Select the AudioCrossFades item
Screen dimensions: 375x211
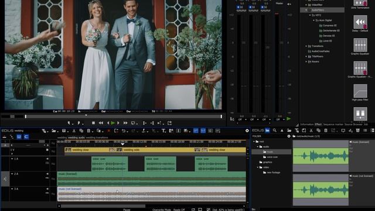[321, 51]
